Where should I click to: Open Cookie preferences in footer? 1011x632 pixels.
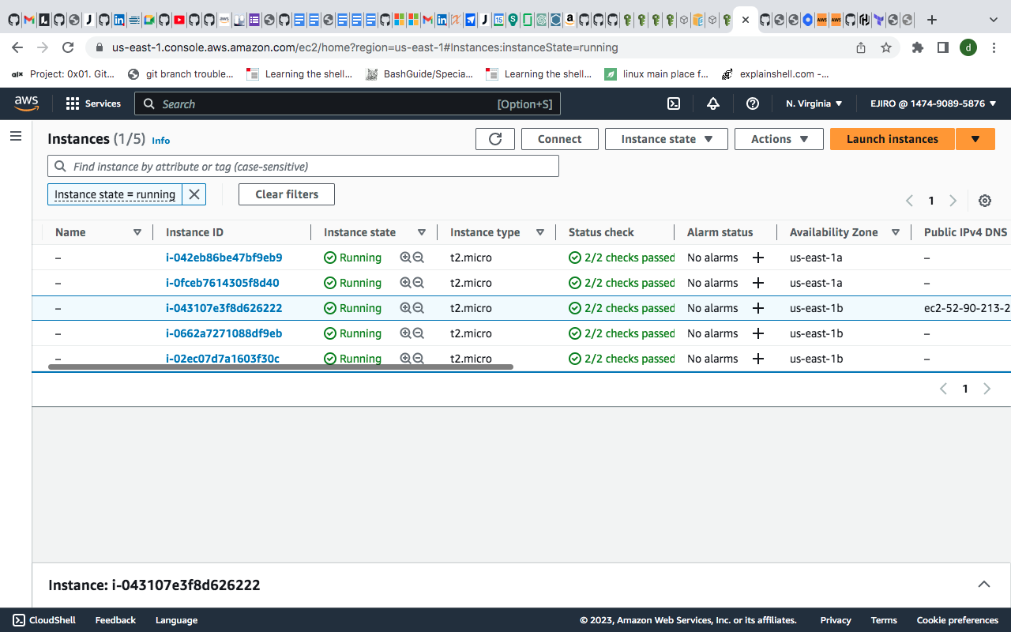(957, 620)
